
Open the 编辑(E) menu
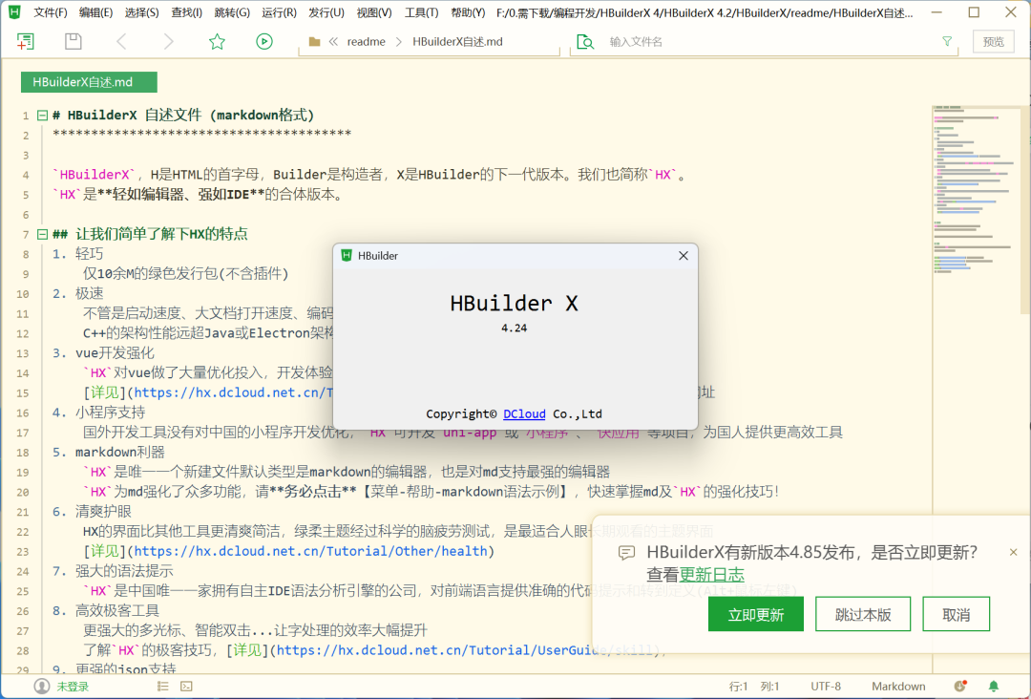(x=95, y=12)
